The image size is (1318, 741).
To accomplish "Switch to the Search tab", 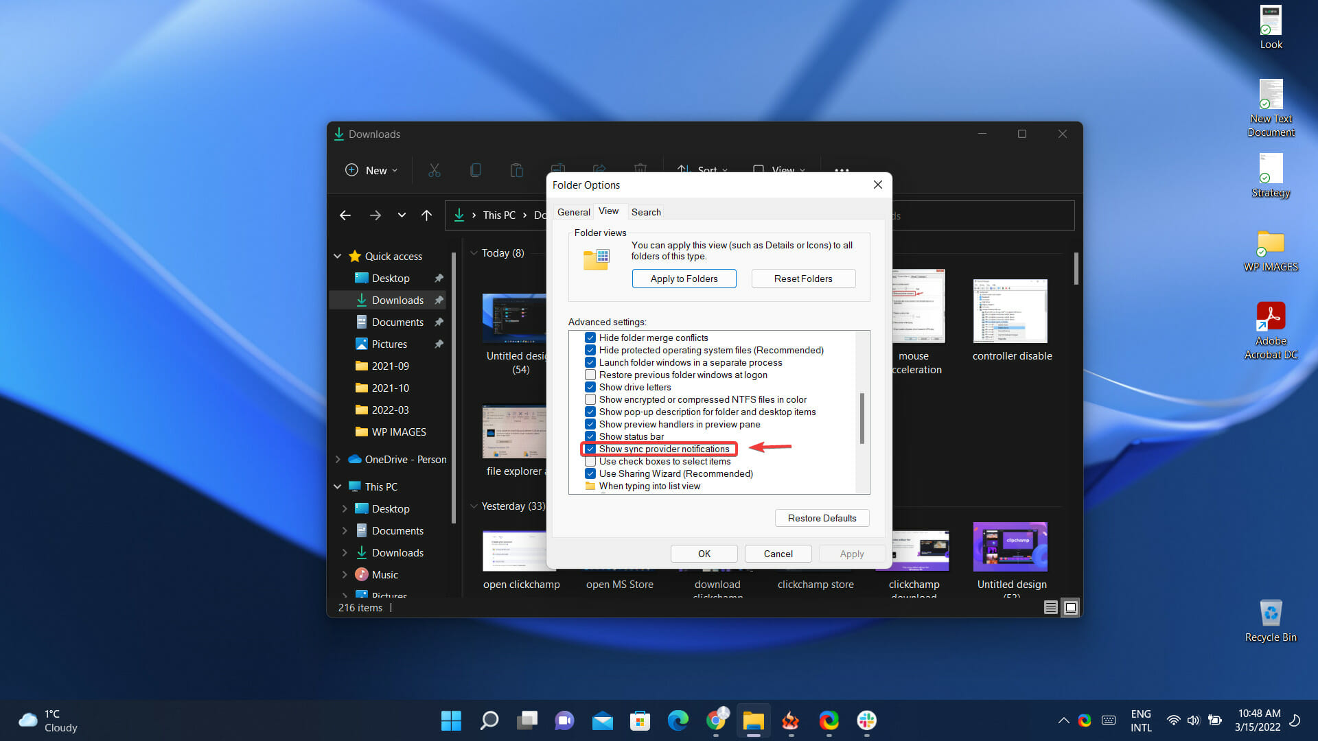I will [x=646, y=212].
